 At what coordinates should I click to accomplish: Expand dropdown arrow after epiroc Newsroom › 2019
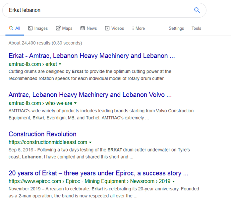[x=174, y=181]
